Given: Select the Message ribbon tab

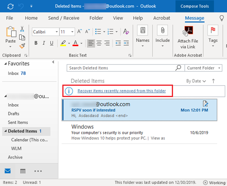Looking at the screenshot, I should point(195,18).
